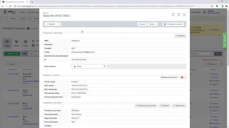Open green 'Есть вопрос?' side tab
229x128 pixels.
[225, 41]
